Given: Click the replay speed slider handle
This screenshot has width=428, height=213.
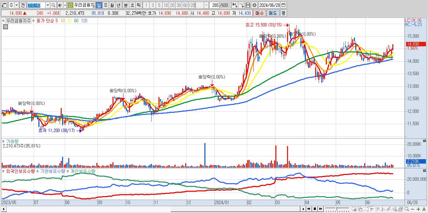Looking at the screenshot, I should click(x=336, y=209).
